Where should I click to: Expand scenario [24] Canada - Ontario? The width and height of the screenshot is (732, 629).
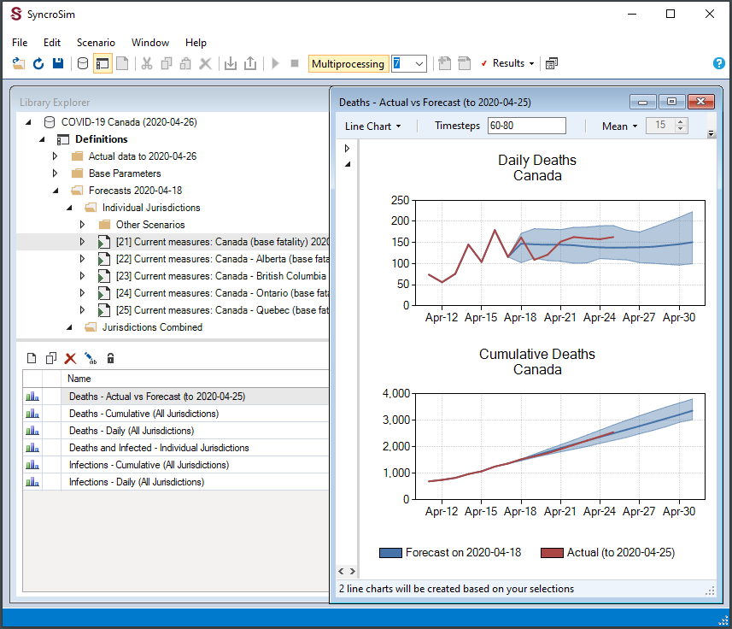click(82, 293)
